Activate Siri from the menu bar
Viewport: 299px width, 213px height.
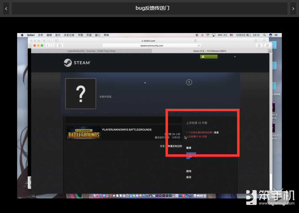[x=270, y=35]
